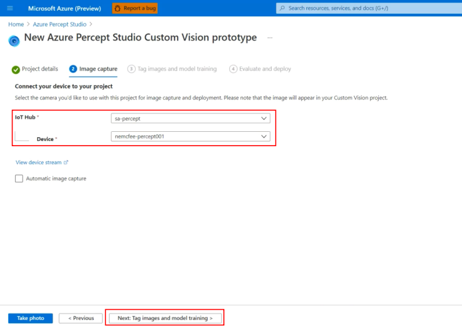The height and width of the screenshot is (332, 462).
Task: Click the search magnifier icon
Action: 282,8
